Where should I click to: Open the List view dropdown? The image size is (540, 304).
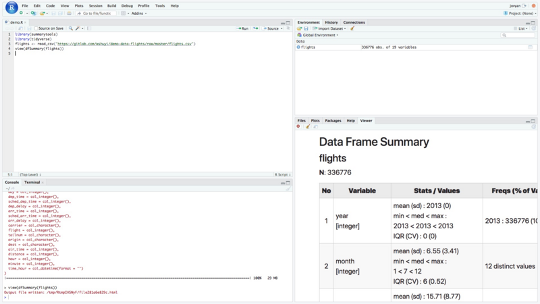click(x=521, y=28)
